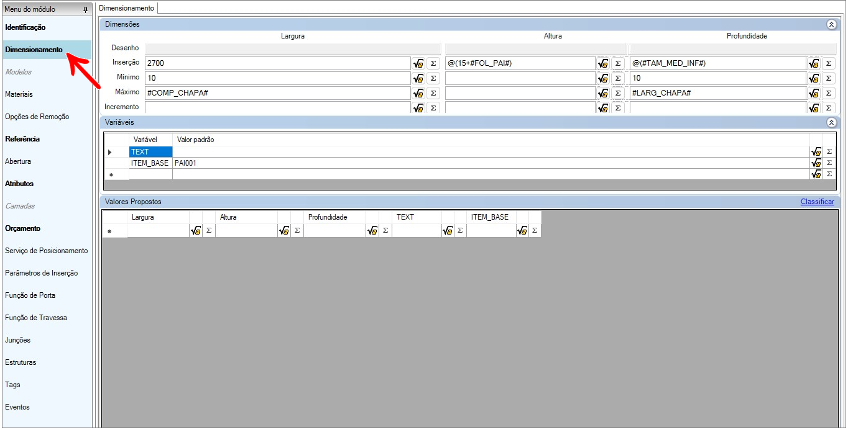Open Opções de Remoção menu item
Image resolution: width=848 pixels, height=430 pixels.
(37, 117)
